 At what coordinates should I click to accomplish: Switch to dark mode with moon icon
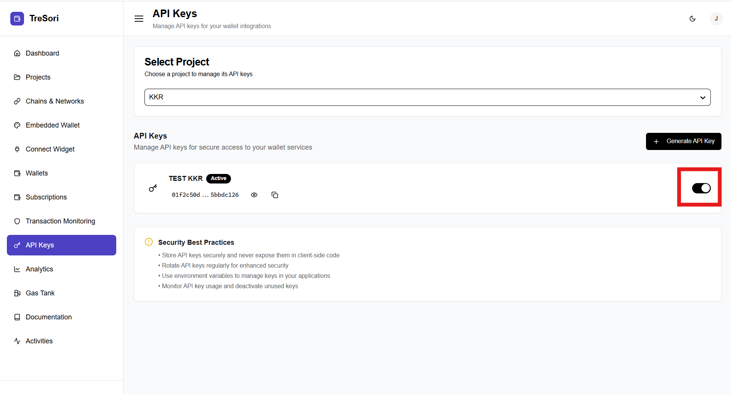coord(693,19)
